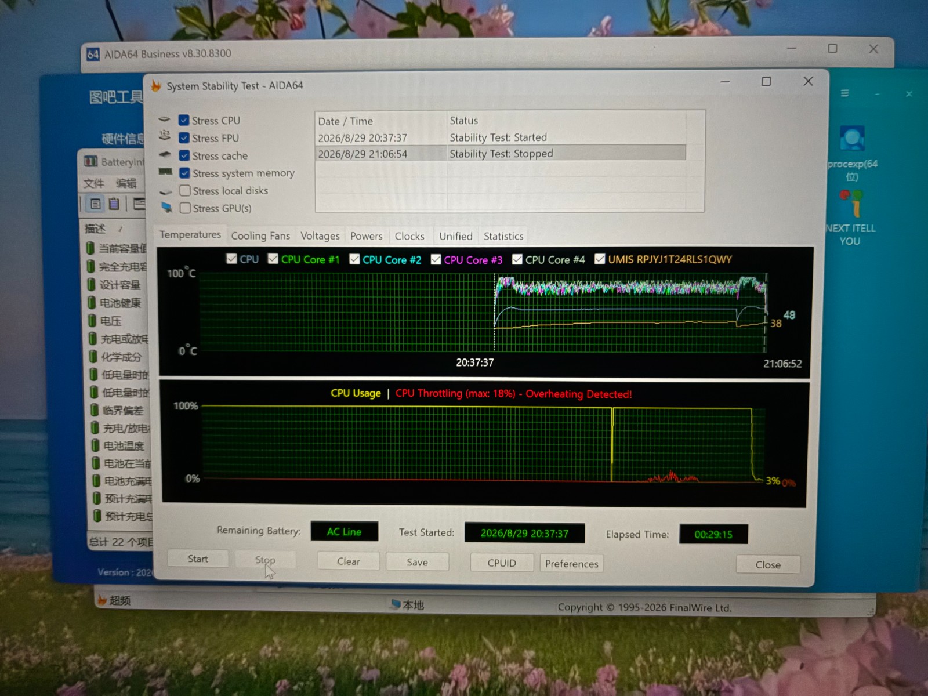Enable Stress GPU(s) checkbox
Image resolution: width=928 pixels, height=696 pixels.
click(185, 208)
